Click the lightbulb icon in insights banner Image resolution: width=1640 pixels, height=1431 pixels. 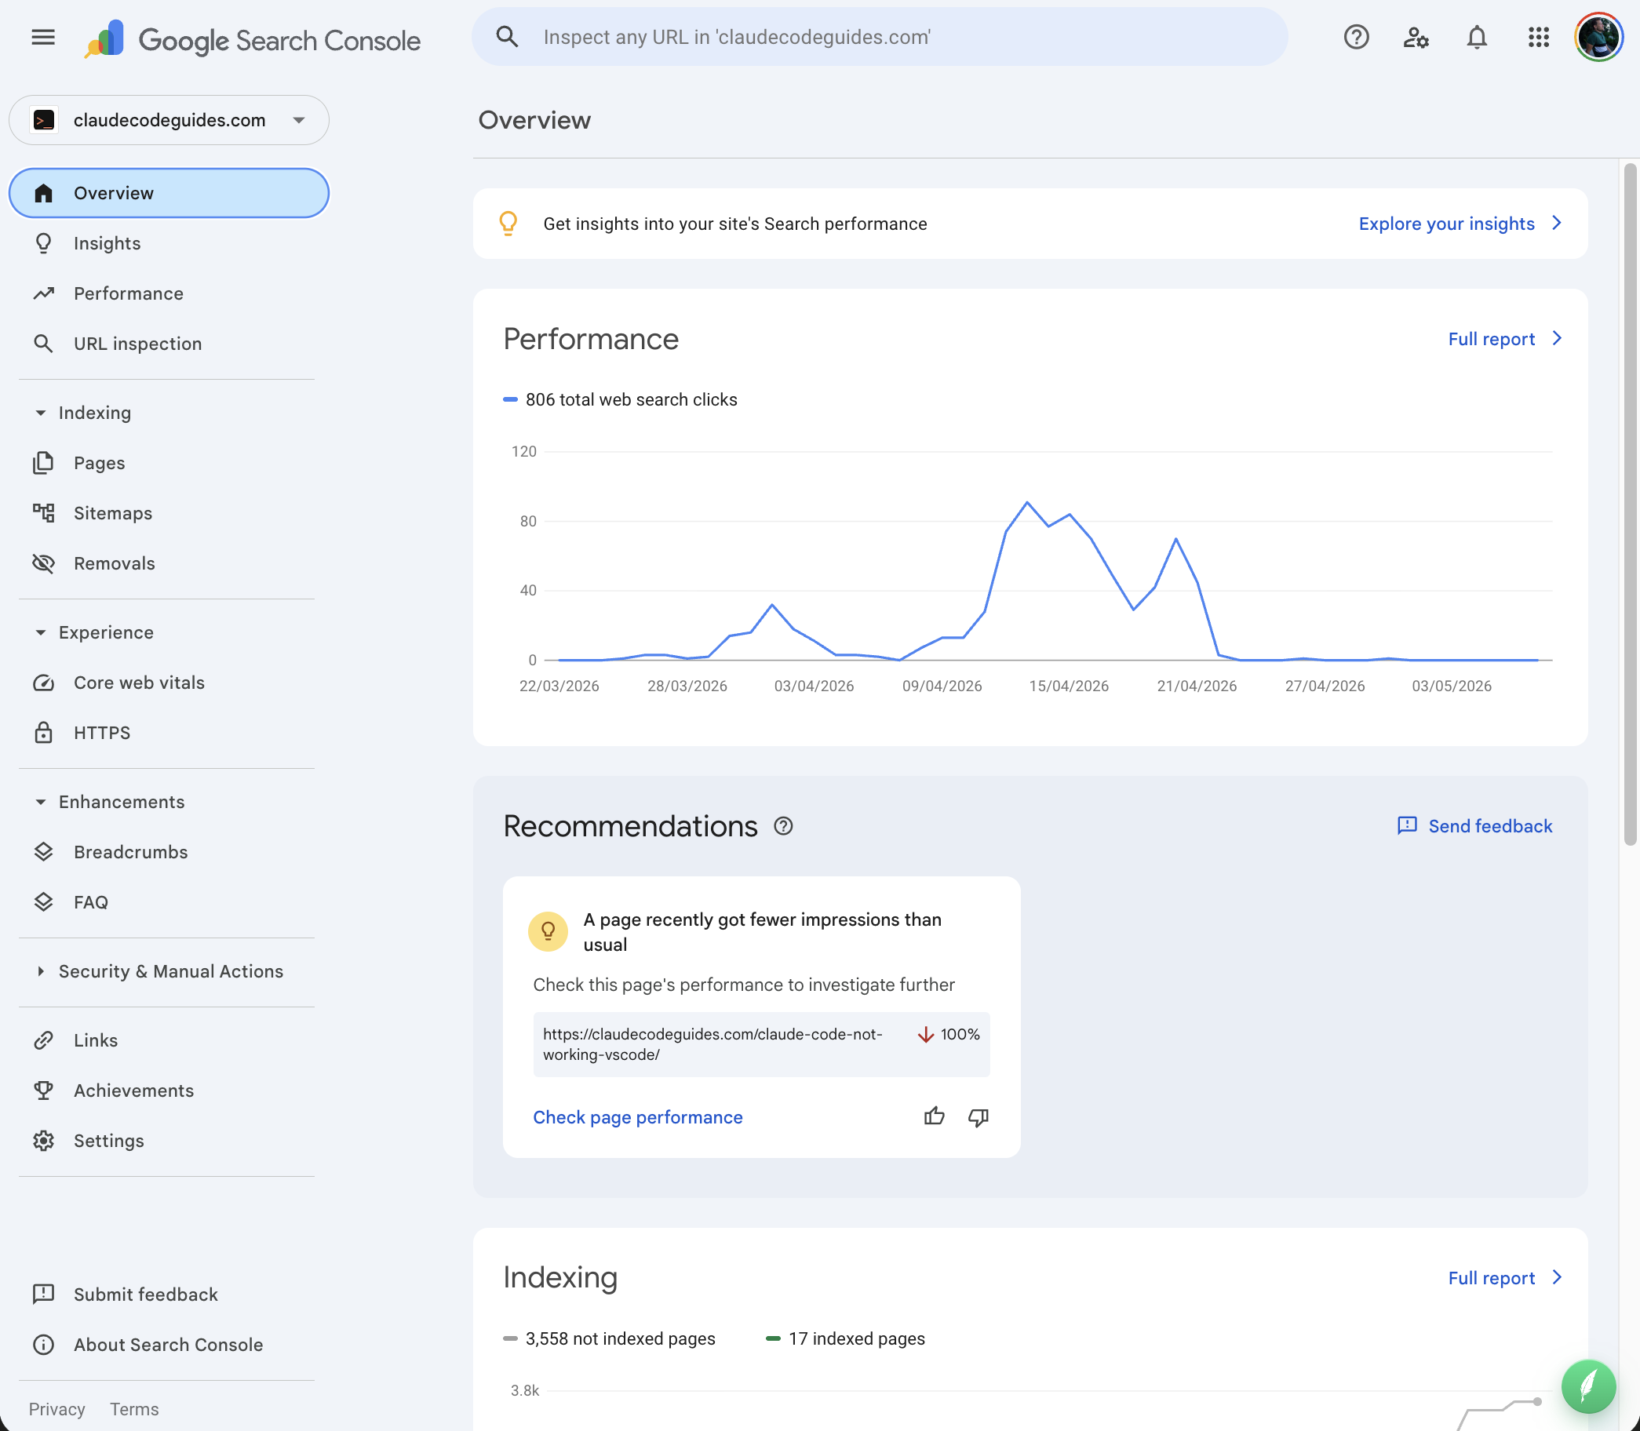[x=508, y=224]
